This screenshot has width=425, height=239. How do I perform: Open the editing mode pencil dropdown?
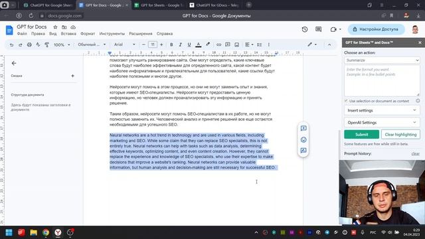312,44
